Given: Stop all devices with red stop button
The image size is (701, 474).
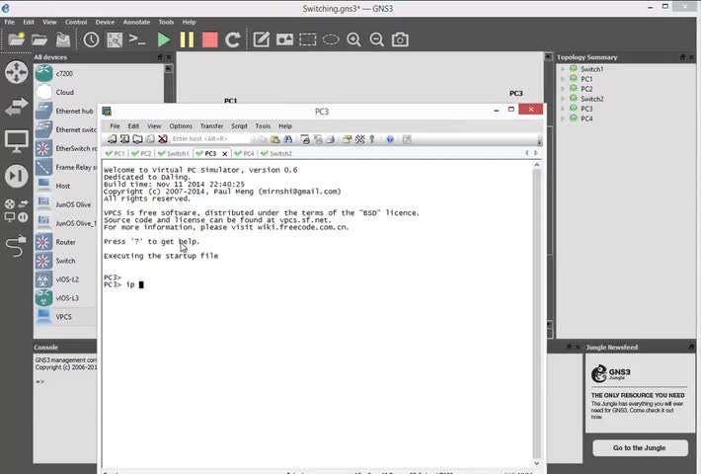Looking at the screenshot, I should point(209,39).
